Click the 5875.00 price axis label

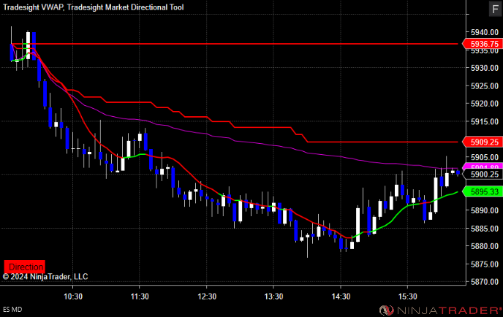[x=485, y=264]
